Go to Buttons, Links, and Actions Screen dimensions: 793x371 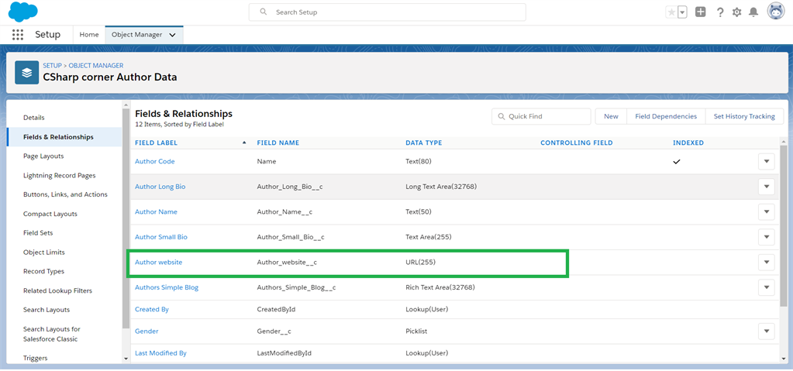(x=65, y=194)
